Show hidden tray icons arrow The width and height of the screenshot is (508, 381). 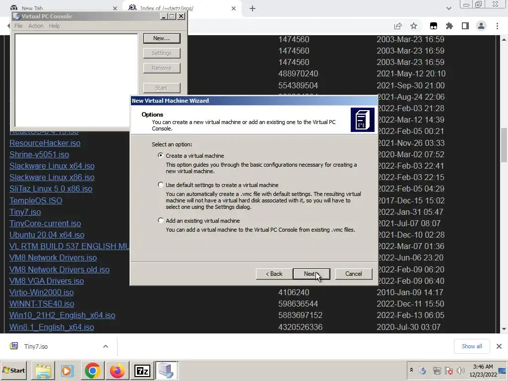pyautogui.click(x=411, y=370)
